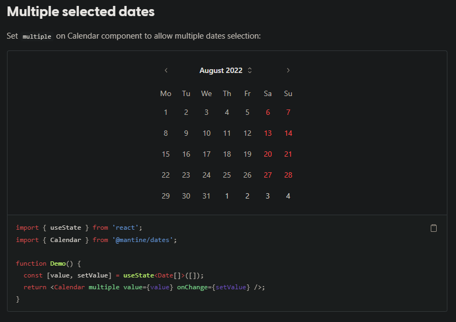Click the 'We' weekday header

pyautogui.click(x=206, y=93)
